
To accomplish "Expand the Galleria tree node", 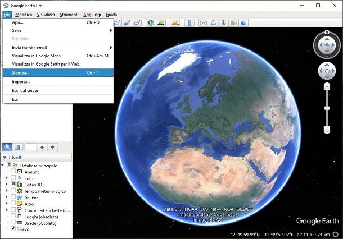I will tap(7, 197).
